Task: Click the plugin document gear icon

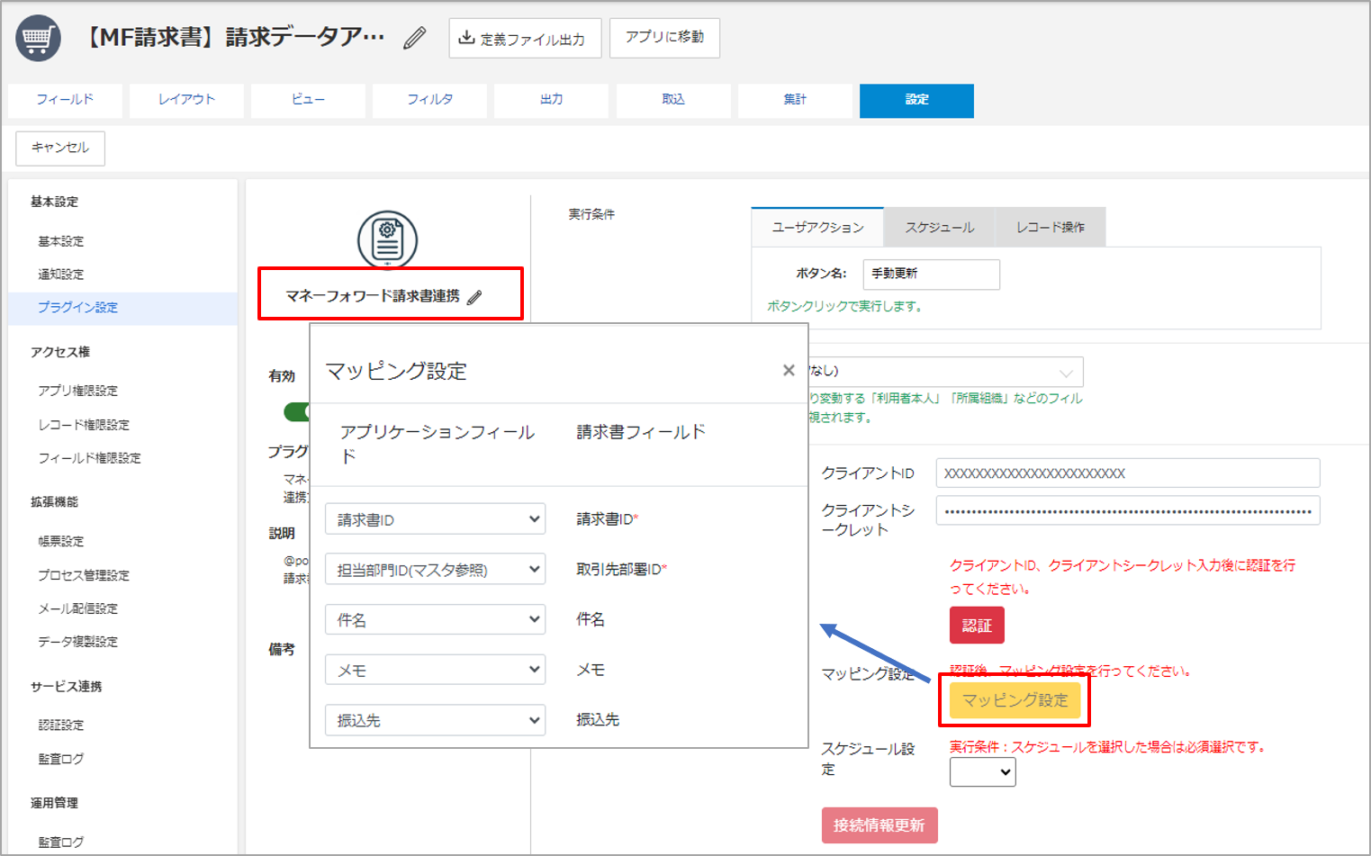Action: [387, 239]
